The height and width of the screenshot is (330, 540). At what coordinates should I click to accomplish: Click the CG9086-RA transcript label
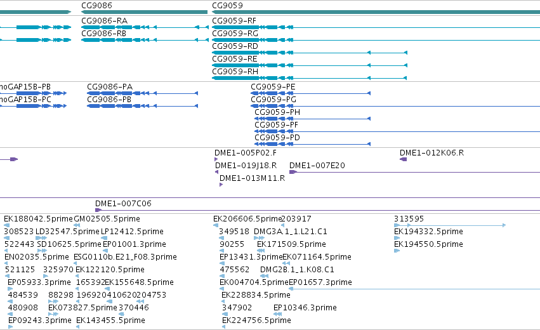click(104, 21)
